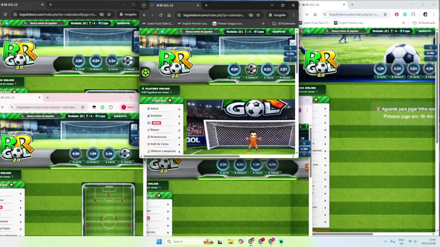Expand the arrow next to Inicio
Viewport: 440px width, 247px height.
(179, 109)
